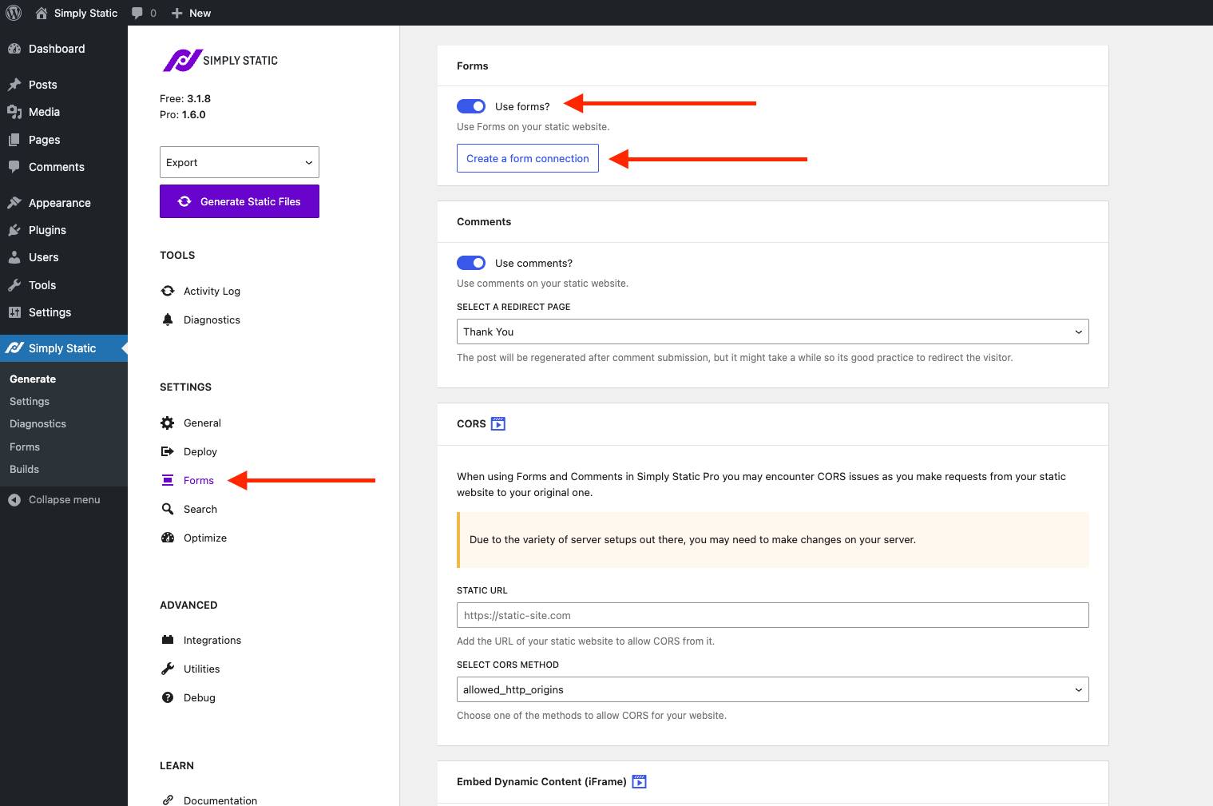Open the allowed_http_origins CORS method dropdown
This screenshot has width=1213, height=806.
[772, 689]
